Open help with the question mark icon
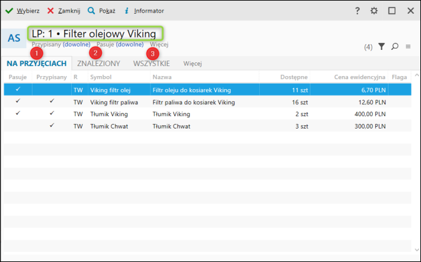 357,11
